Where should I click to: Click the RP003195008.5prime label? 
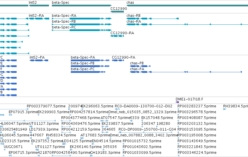coord(197,135)
